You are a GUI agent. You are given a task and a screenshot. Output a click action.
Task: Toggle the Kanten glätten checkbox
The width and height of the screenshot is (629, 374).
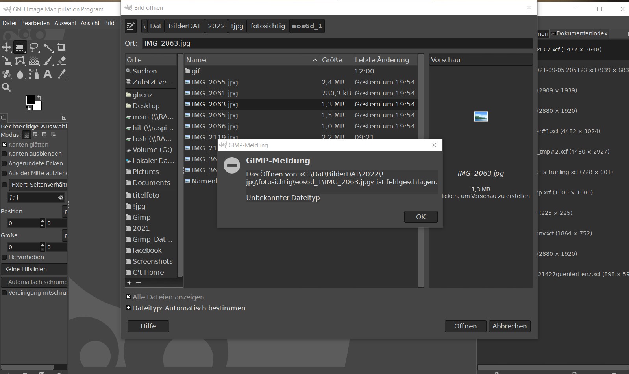pos(4,145)
